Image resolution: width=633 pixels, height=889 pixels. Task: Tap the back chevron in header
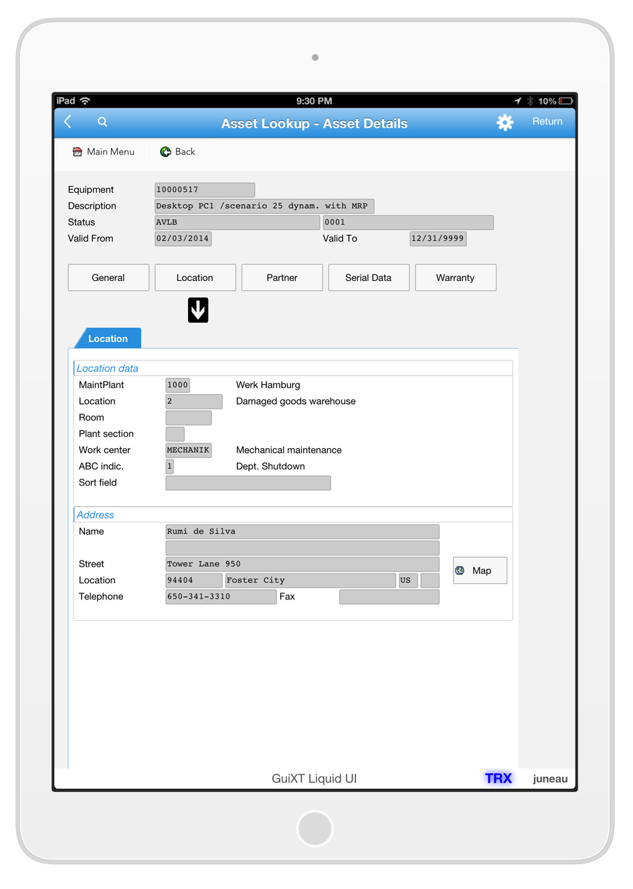pyautogui.click(x=68, y=122)
